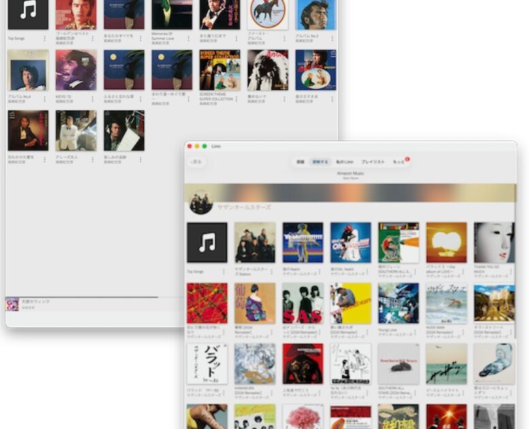This screenshot has width=529, height=429.
Task: Open the バラッド calligraphy album cover
Action: click(207, 364)
